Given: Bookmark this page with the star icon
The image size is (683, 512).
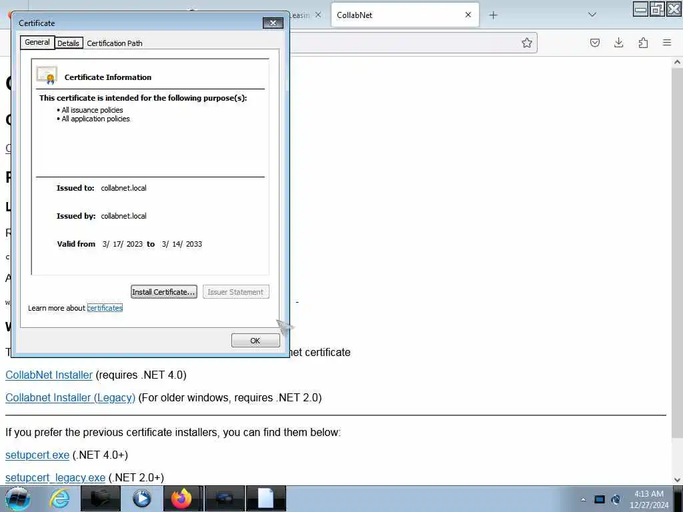Looking at the screenshot, I should pos(527,43).
